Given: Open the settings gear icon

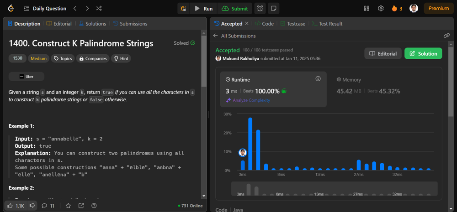Looking at the screenshot, I should [x=381, y=8].
